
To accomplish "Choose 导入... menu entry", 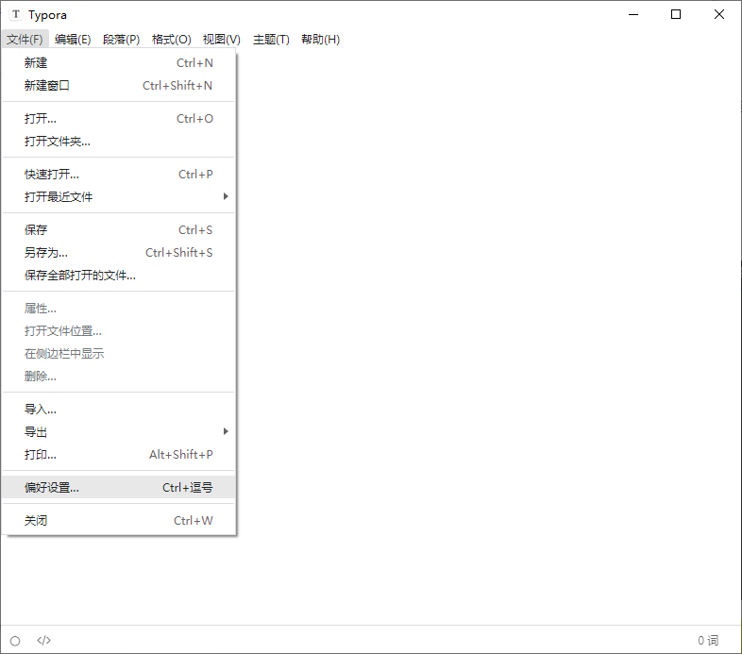I will 118,410.
